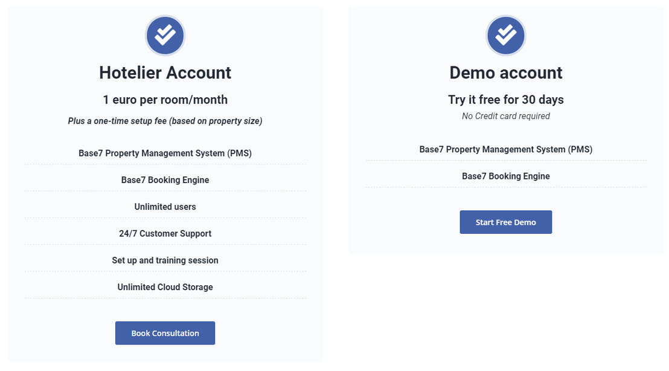Click the one-time setup fee note
Image resolution: width=669 pixels, height=371 pixels.
[165, 121]
